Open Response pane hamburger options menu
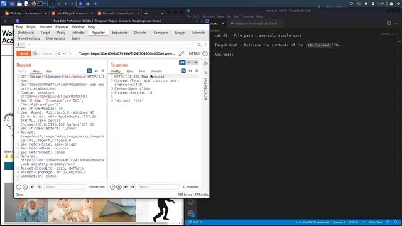This screenshot has height=226, width=402. pyautogui.click(x=197, y=71)
